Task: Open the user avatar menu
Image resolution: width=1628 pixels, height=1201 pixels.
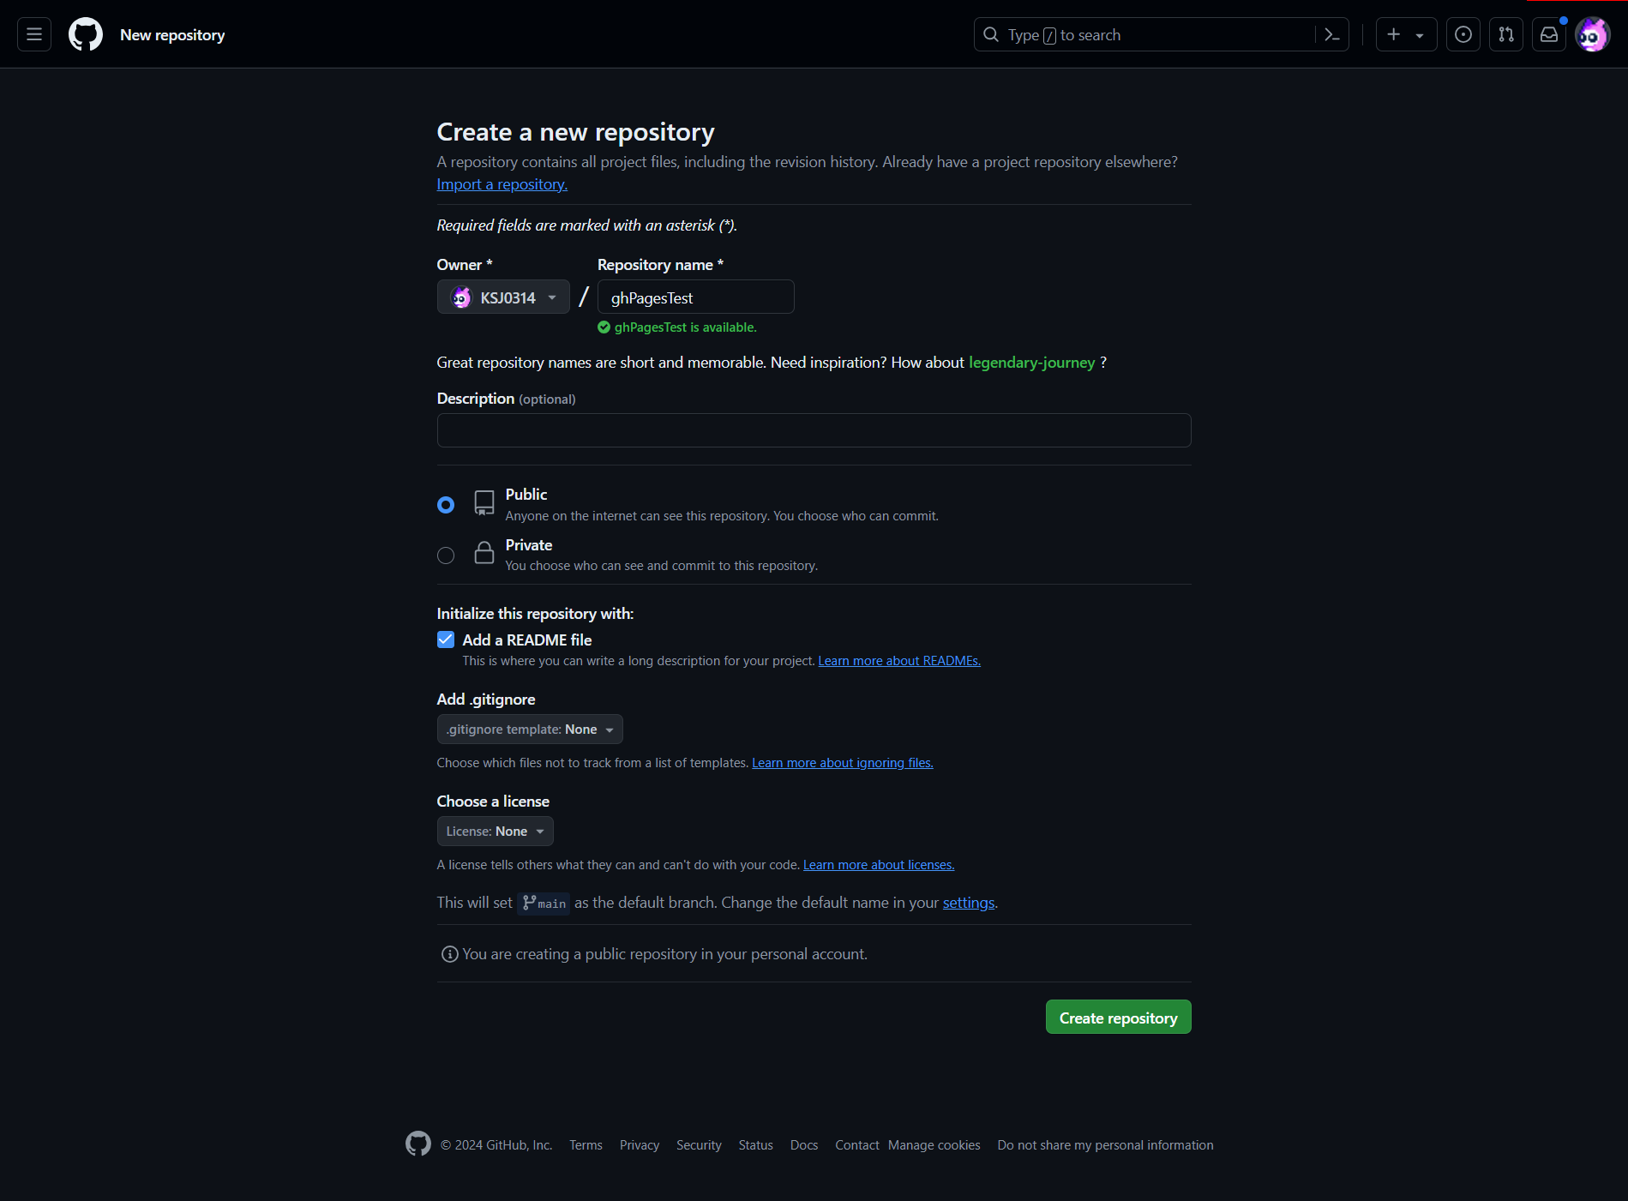Action: click(1593, 34)
